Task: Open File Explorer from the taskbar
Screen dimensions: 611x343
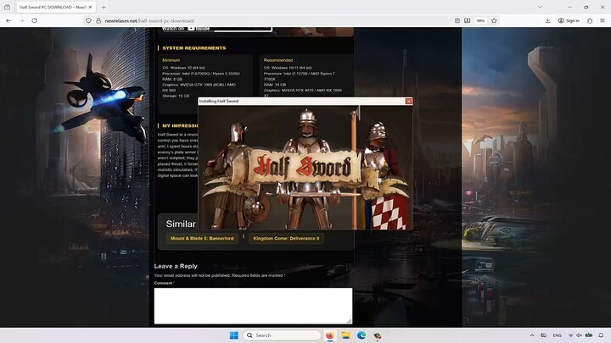Action: (345, 335)
